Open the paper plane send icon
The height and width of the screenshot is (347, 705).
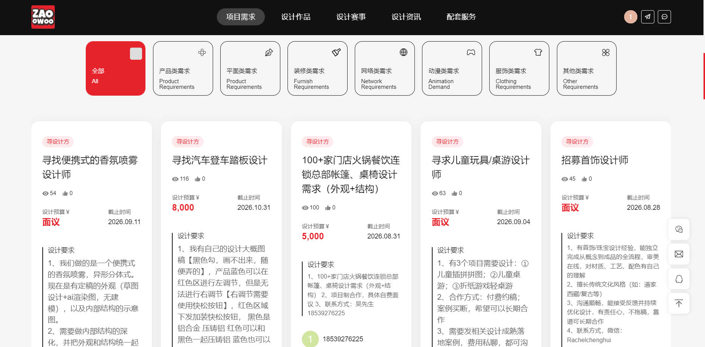[x=648, y=17]
